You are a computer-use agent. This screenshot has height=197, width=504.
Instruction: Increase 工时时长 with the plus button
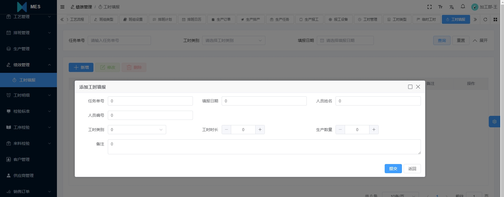pyautogui.click(x=260, y=130)
